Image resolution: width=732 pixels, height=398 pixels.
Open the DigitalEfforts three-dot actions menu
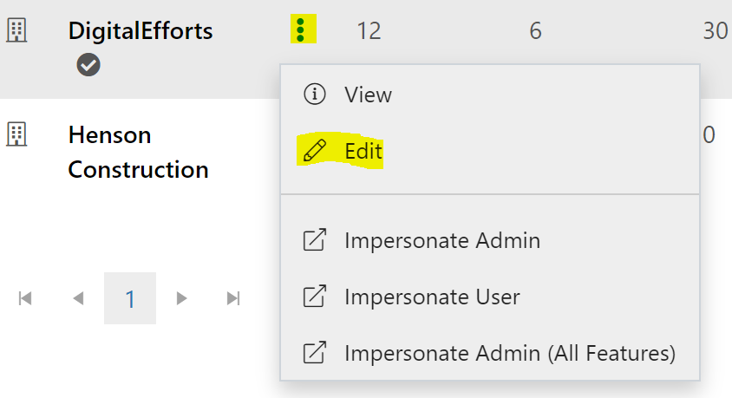coord(301,30)
